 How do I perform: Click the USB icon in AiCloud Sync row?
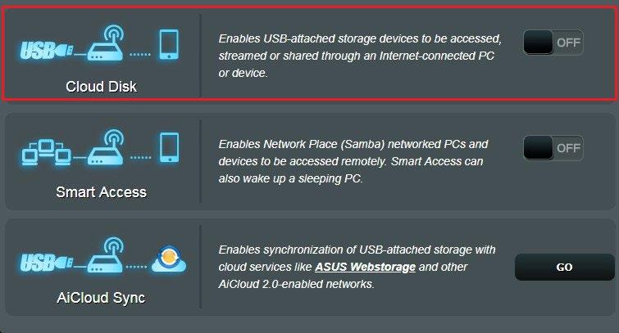(47, 262)
